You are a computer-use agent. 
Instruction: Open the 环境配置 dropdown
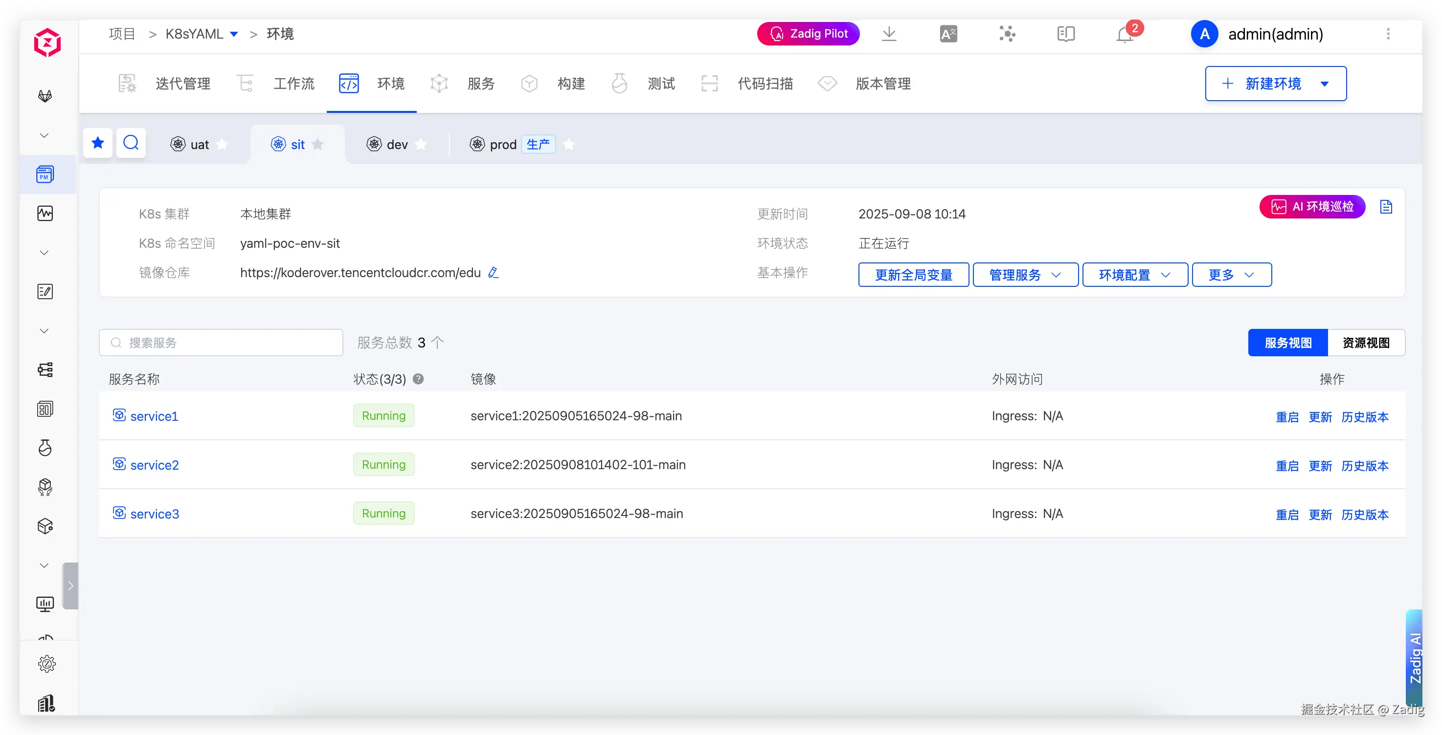[1135, 275]
